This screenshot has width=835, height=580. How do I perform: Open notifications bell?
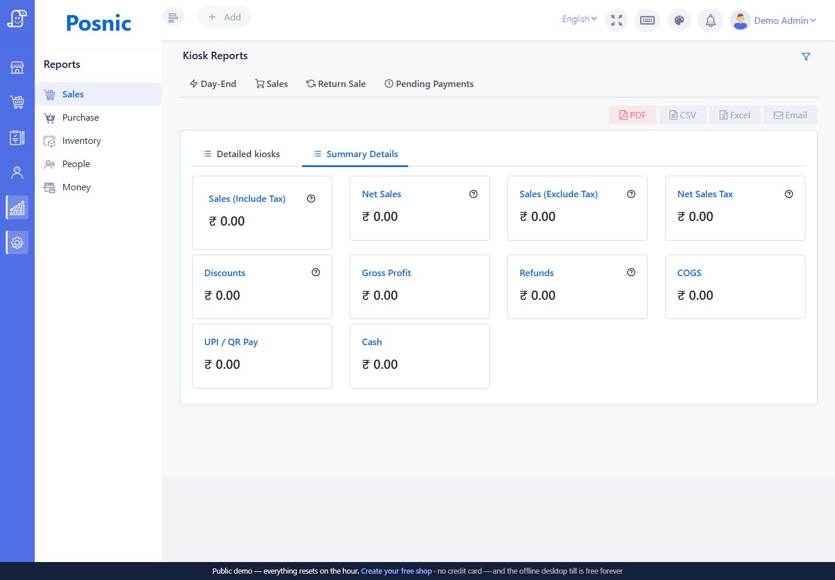click(x=710, y=21)
